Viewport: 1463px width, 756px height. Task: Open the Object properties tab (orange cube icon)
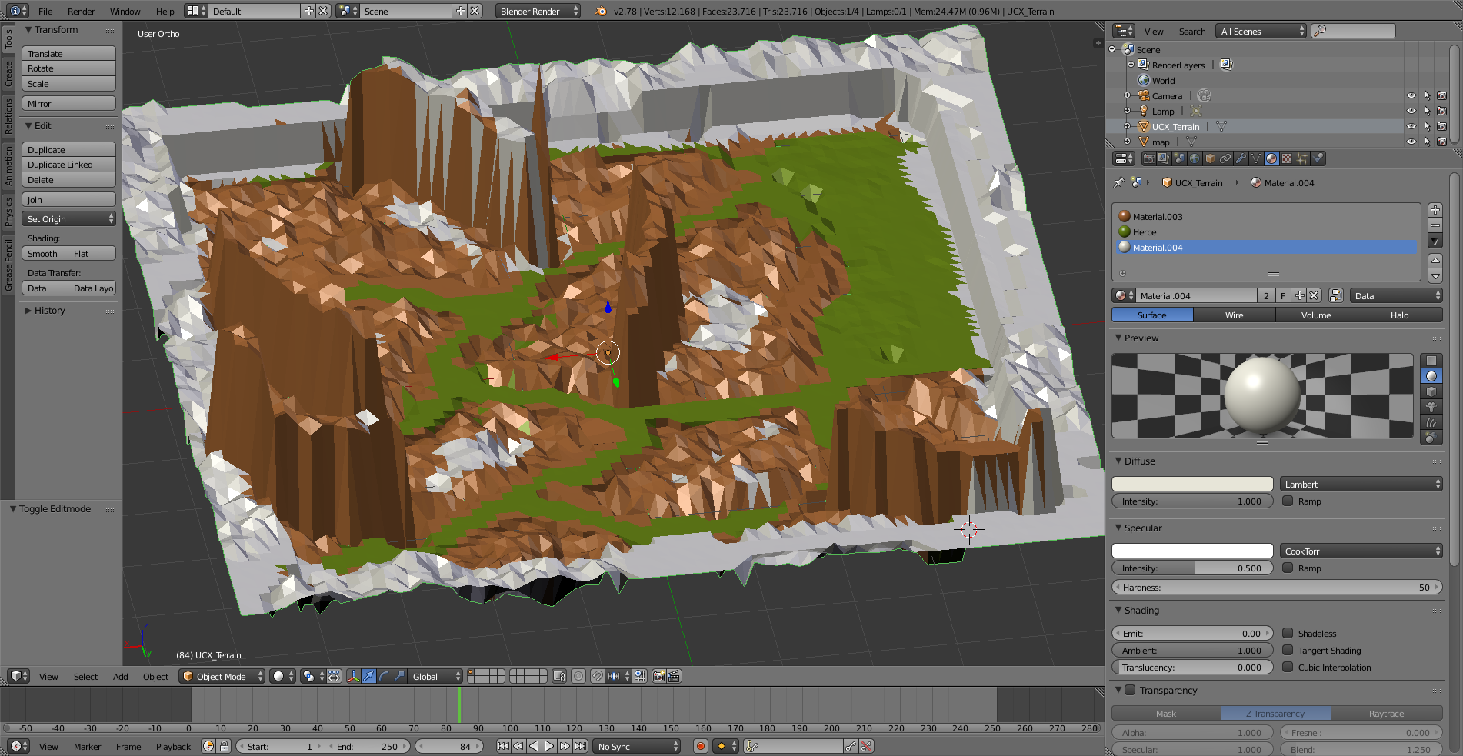pyautogui.click(x=1210, y=159)
